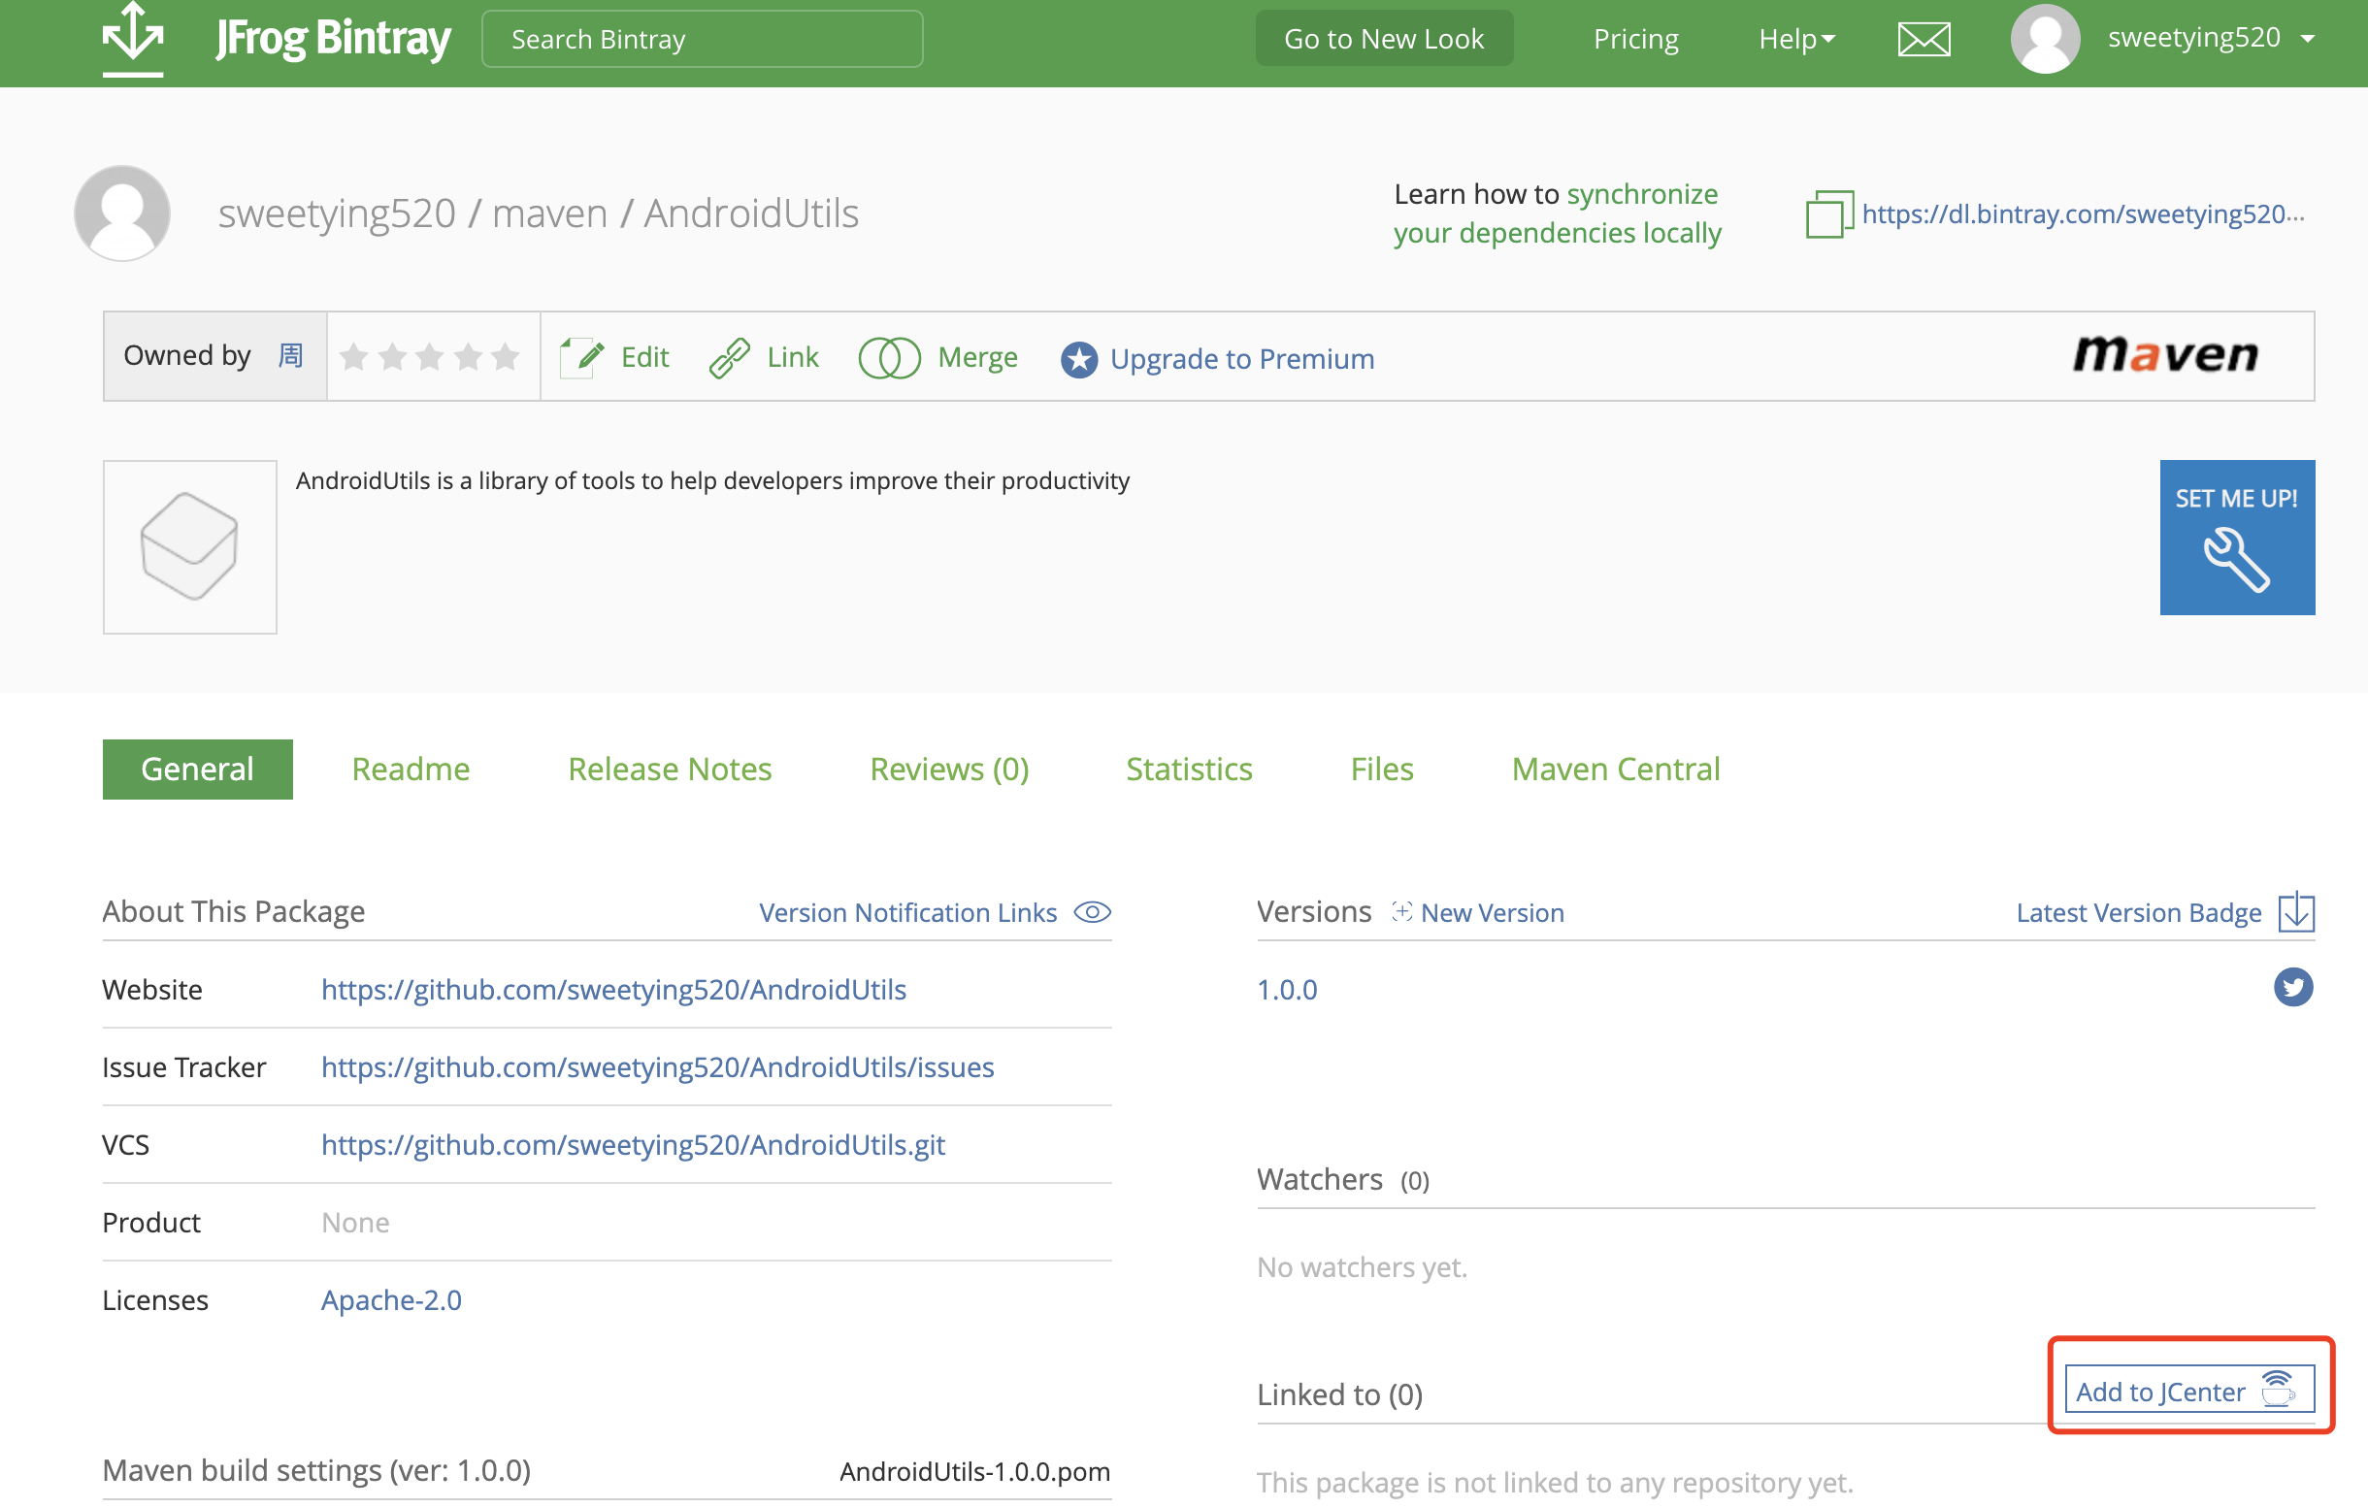
Task: Click the Merge overlapping circles icon
Action: [x=888, y=357]
